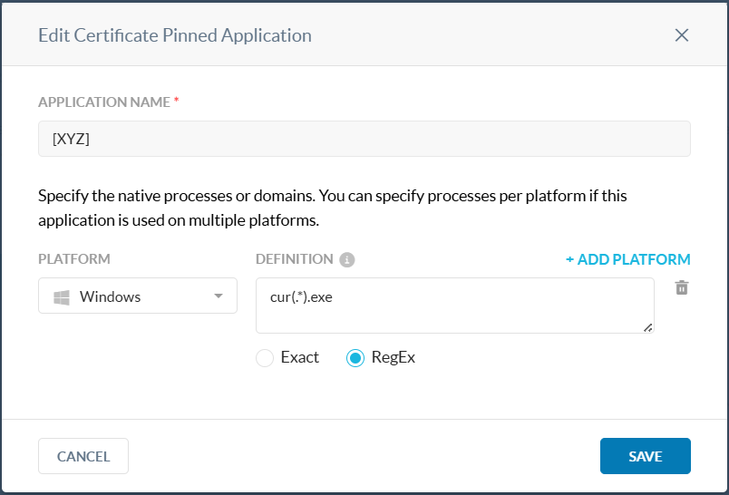The width and height of the screenshot is (729, 495).
Task: Click the CANCEL button
Action: 83,456
